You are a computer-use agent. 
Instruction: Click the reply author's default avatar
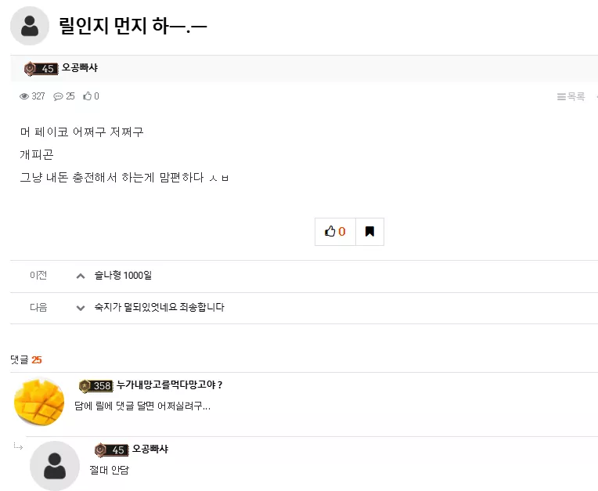(x=55, y=466)
